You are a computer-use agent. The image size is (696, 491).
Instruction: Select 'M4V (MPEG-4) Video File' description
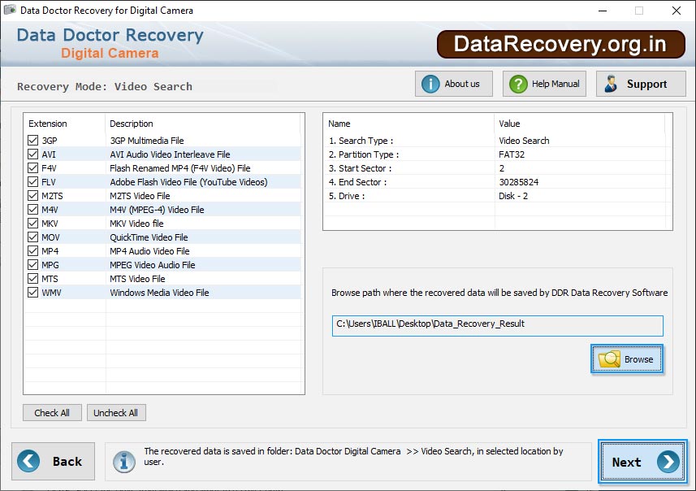coord(157,209)
